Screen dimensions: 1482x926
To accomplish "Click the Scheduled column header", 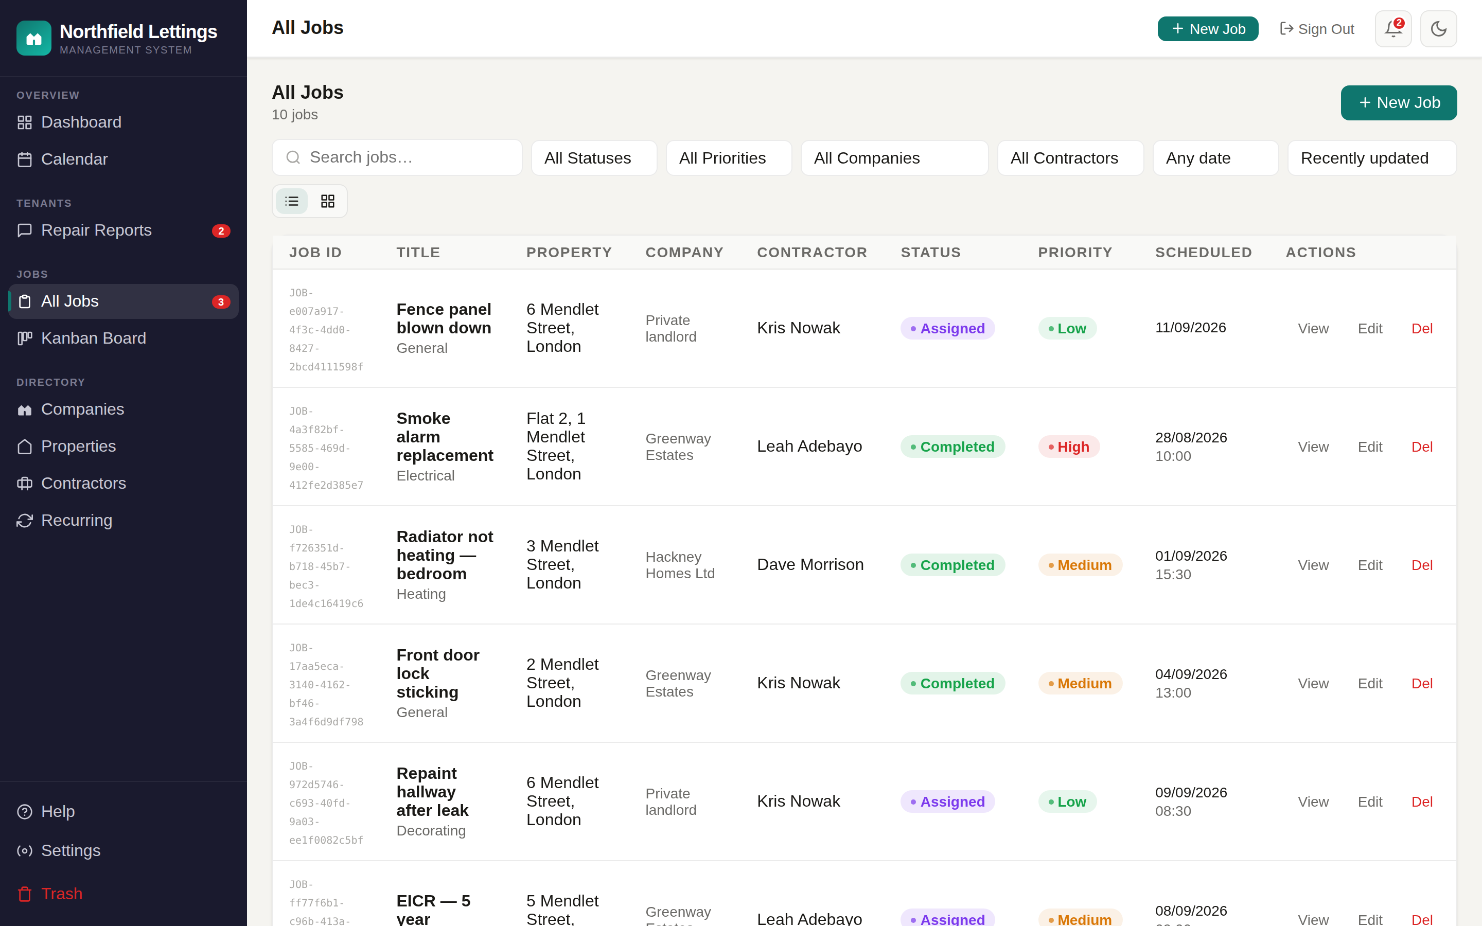I will coord(1204,252).
